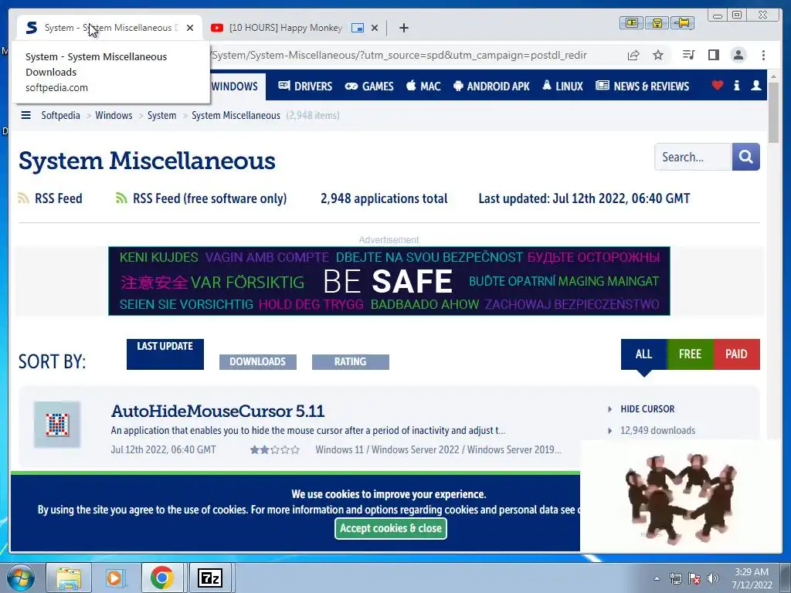
Task: Open the ANDROID APK section
Action: (x=491, y=86)
